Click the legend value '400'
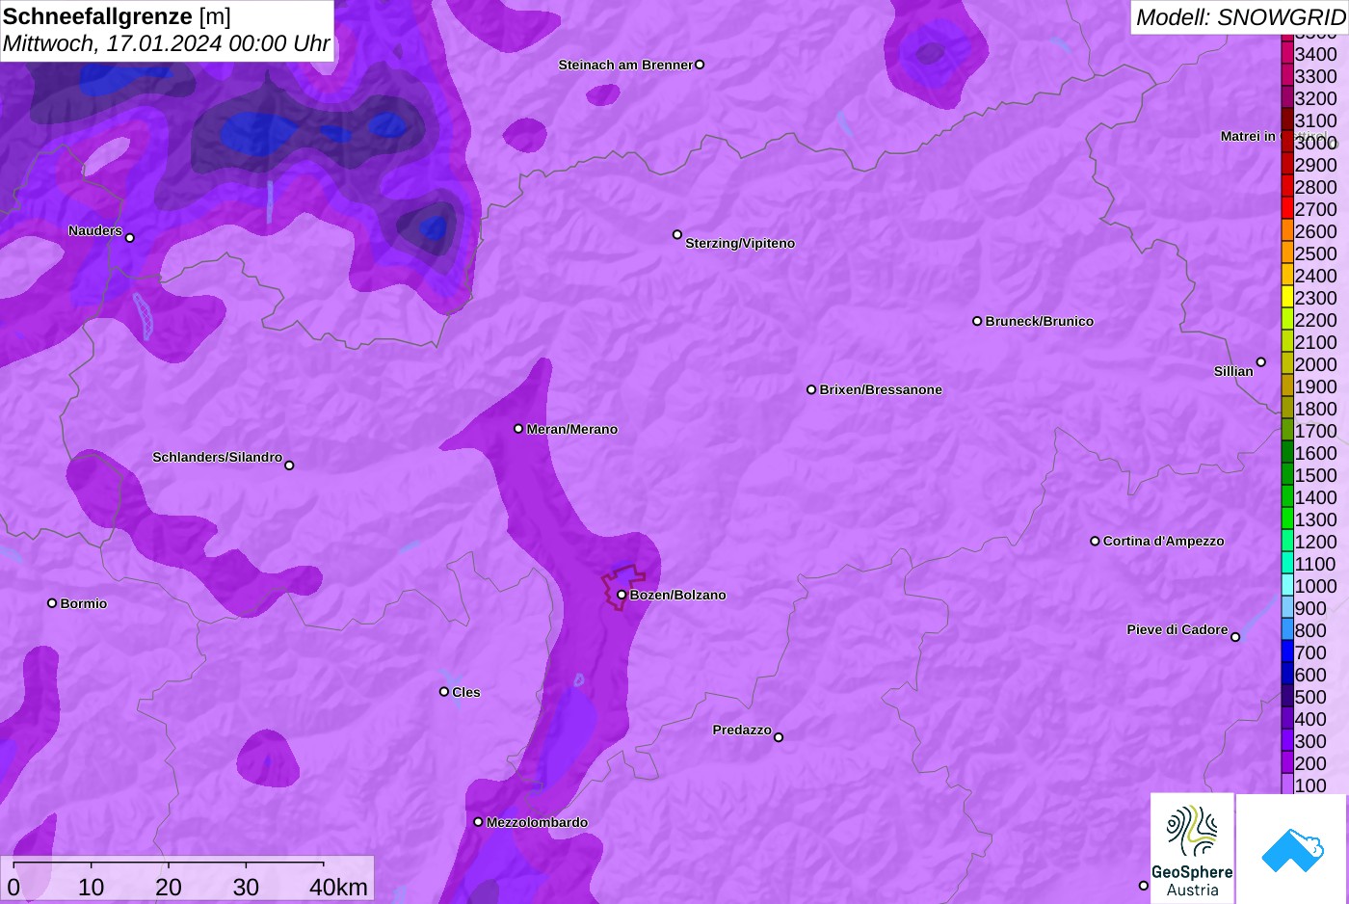The width and height of the screenshot is (1349, 904). (x=1310, y=719)
